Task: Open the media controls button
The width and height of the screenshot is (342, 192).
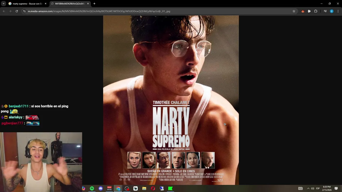Action: pos(325,11)
